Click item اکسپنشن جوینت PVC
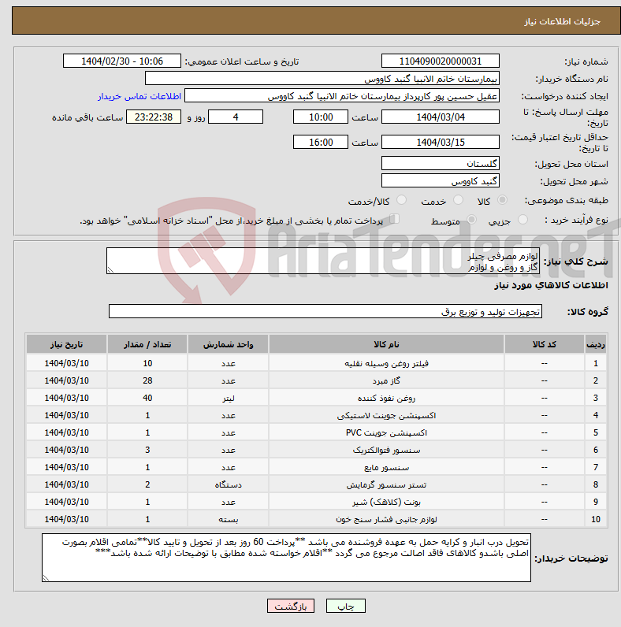The image size is (621, 627). click(386, 432)
